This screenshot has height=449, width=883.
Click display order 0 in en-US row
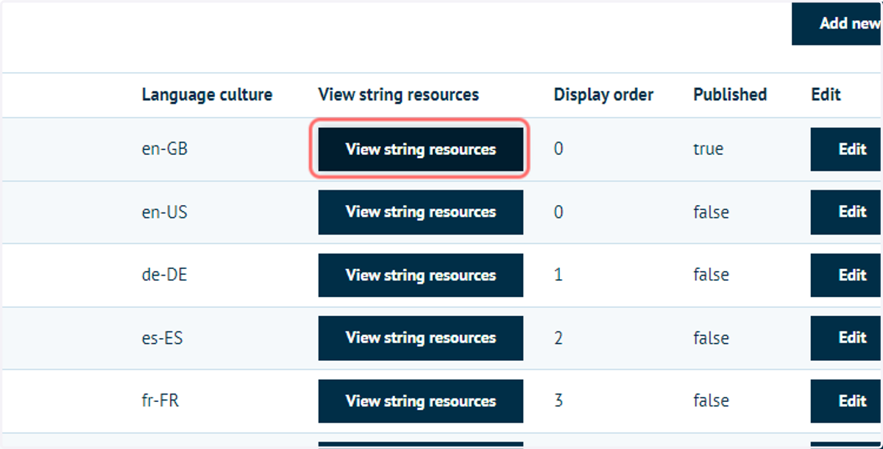pos(558,212)
